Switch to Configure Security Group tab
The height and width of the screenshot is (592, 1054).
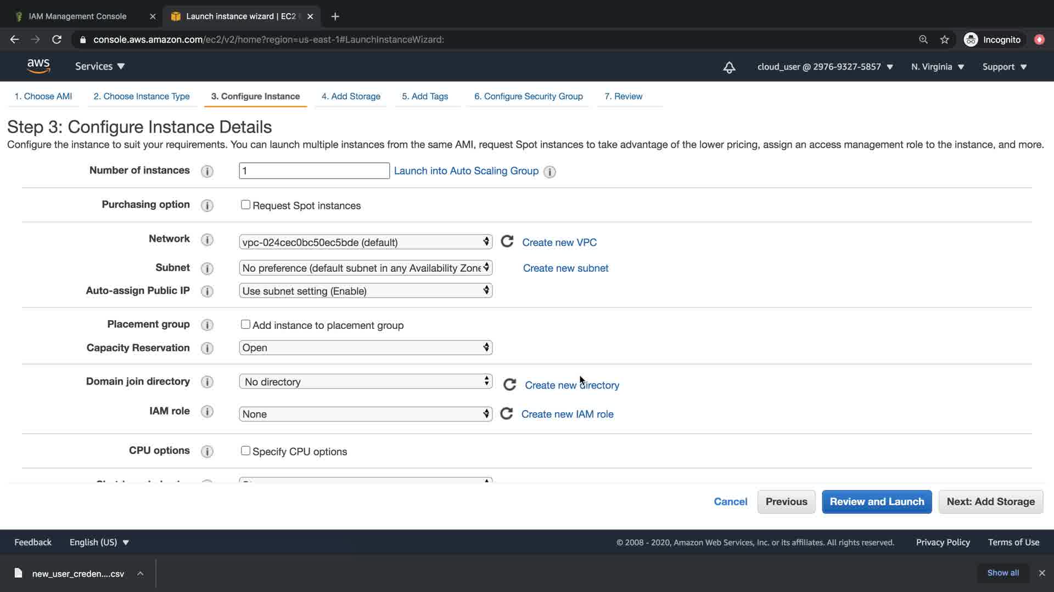pyautogui.click(x=528, y=96)
